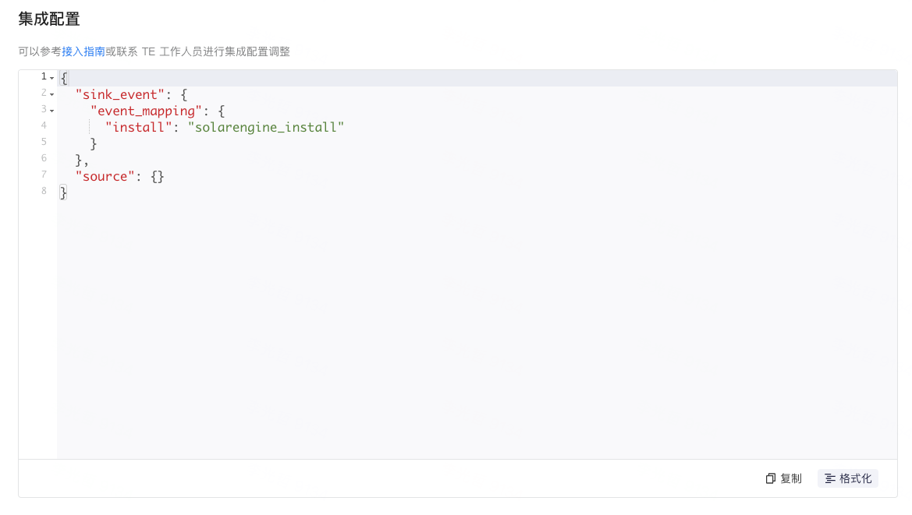The height and width of the screenshot is (515, 912).
Task: Select line number 6 in gutter
Action: click(44, 158)
